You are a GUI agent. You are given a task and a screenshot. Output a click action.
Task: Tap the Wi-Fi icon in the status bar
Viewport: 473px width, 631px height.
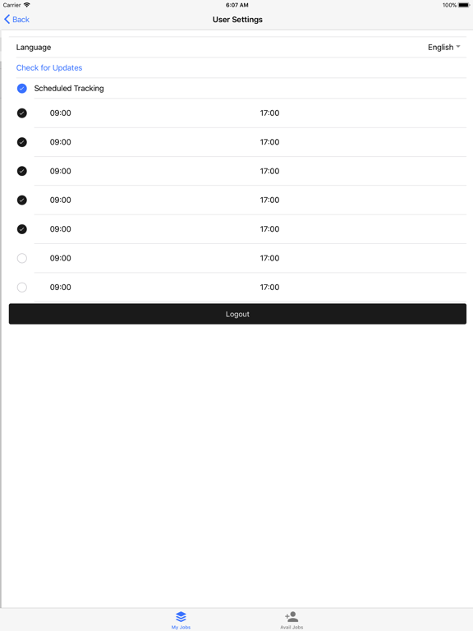(x=27, y=5)
